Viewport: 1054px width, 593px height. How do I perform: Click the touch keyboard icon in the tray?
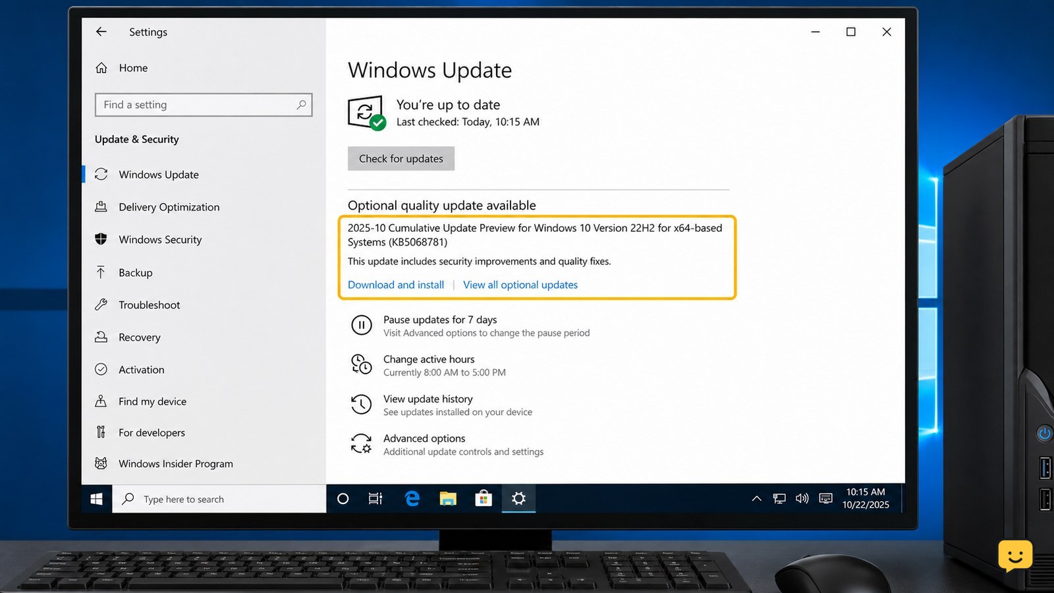point(825,499)
